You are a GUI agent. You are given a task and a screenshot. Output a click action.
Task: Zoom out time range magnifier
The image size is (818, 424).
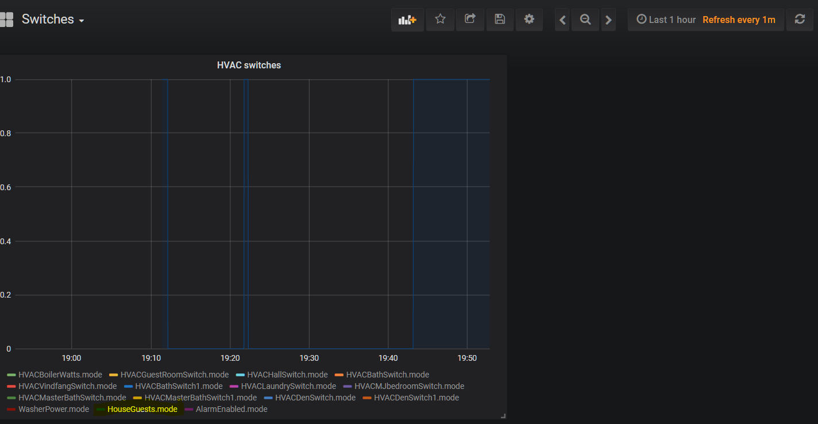click(585, 20)
